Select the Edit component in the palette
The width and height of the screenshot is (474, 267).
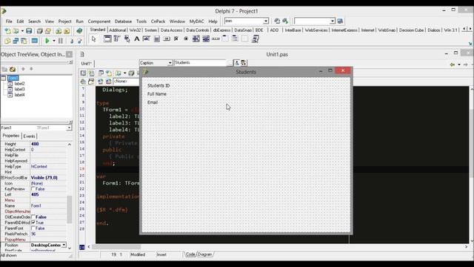click(147, 39)
